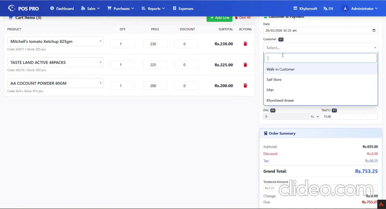Change discount type Rs. dropdown

(x=314, y=116)
